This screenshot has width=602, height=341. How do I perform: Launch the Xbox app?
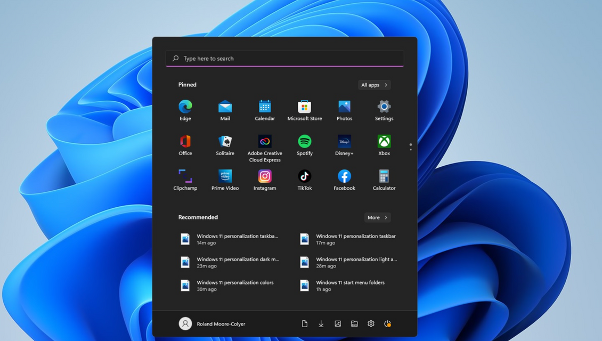point(384,145)
